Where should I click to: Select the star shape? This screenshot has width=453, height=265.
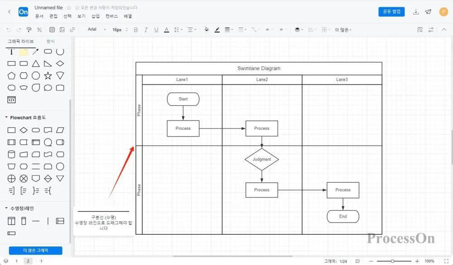click(x=48, y=76)
